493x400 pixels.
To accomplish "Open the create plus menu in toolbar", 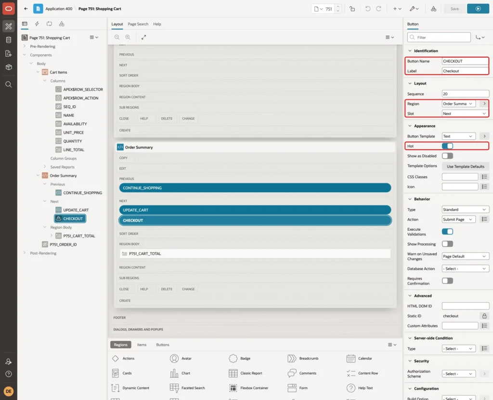I will pos(397,9).
